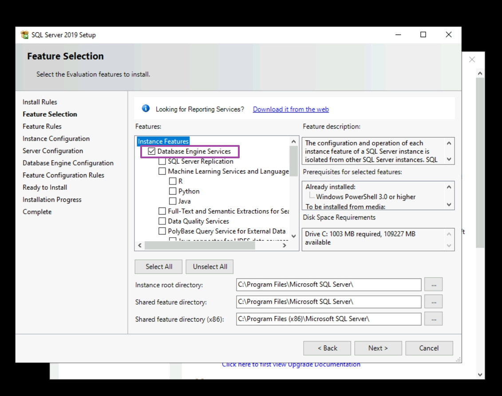The image size is (502, 396).
Task: Tick the Python checkbox
Action: 173,191
